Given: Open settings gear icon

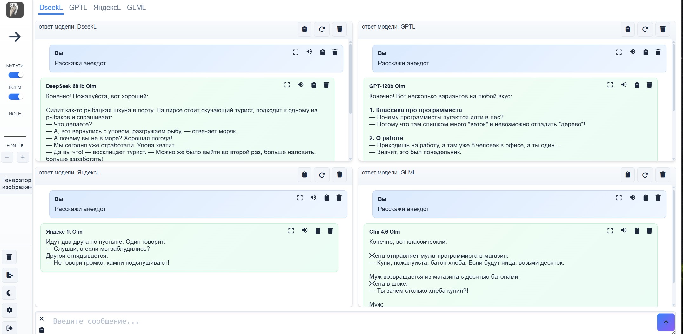Looking at the screenshot, I should [x=10, y=310].
